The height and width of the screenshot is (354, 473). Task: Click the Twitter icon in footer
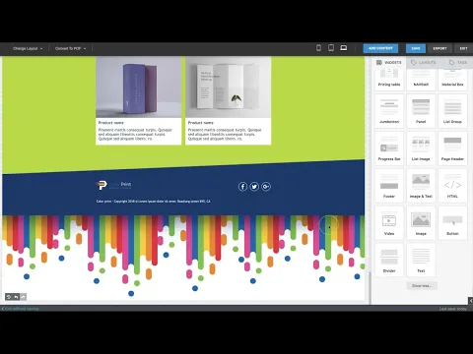coord(254,187)
